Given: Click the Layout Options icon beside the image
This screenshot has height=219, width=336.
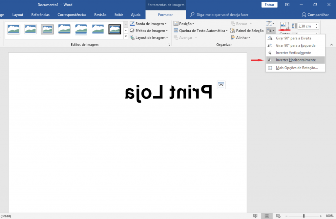Looking at the screenshot, I should pyautogui.click(x=221, y=85).
